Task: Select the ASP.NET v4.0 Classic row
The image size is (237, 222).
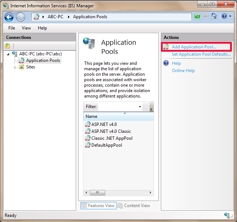Action: [119, 131]
